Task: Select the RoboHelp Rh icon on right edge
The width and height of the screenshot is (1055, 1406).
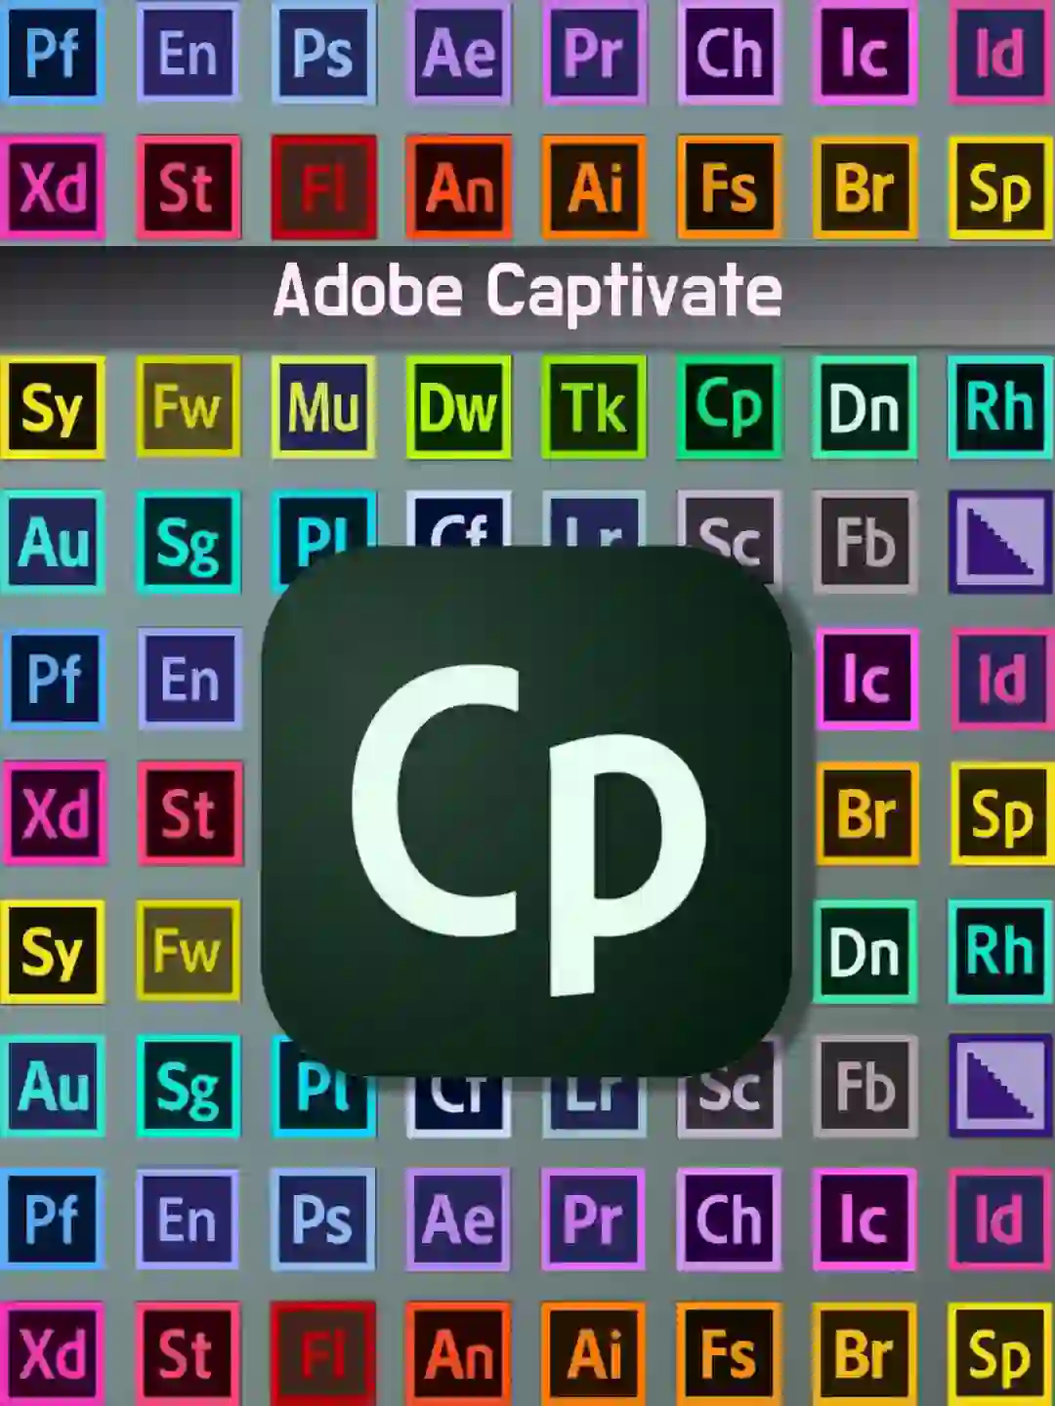Action: (x=999, y=408)
